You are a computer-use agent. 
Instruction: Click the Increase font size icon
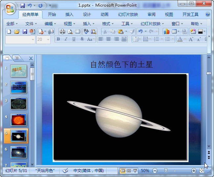coord(191,39)
